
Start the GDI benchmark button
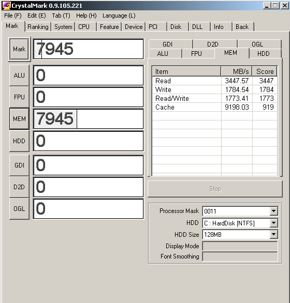point(19,165)
